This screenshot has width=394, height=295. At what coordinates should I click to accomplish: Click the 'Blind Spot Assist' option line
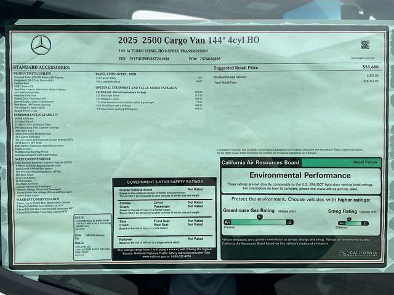108,96
